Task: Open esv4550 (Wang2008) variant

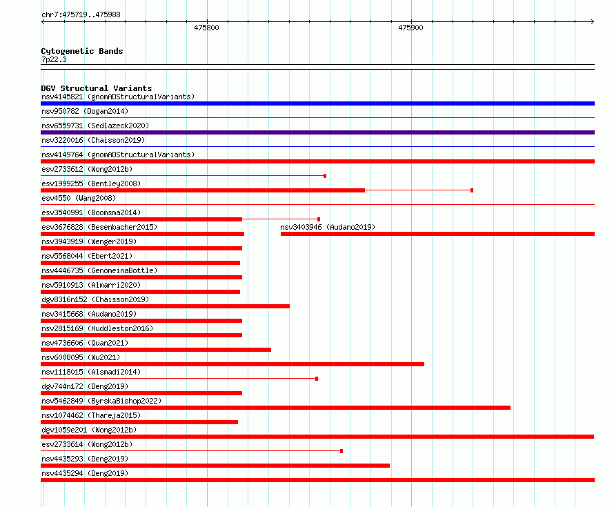Action: point(79,198)
